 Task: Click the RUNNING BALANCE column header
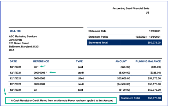pyautogui.click(x=148, y=62)
